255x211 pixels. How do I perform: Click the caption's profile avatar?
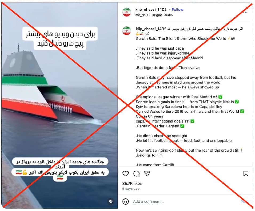126,31
